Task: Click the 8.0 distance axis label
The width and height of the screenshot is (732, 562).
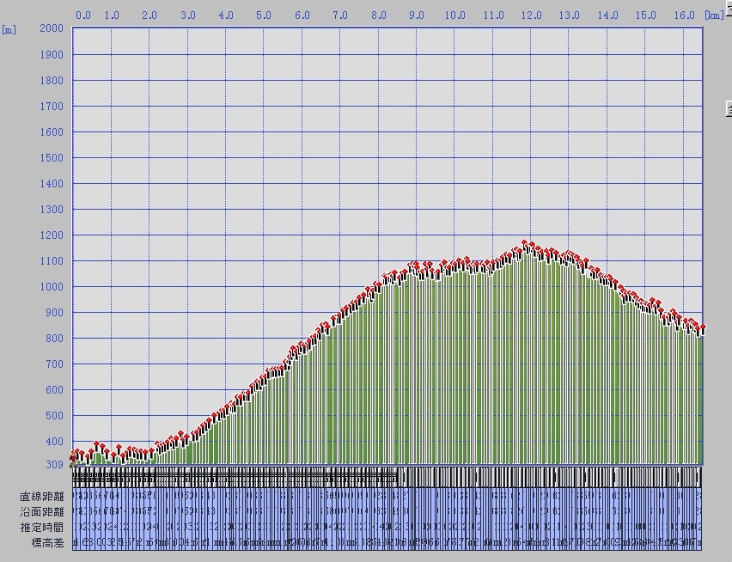Action: click(379, 15)
